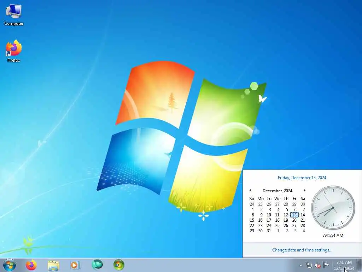Select December 17 in the calendar
The height and width of the screenshot is (272, 362).
[269, 220]
